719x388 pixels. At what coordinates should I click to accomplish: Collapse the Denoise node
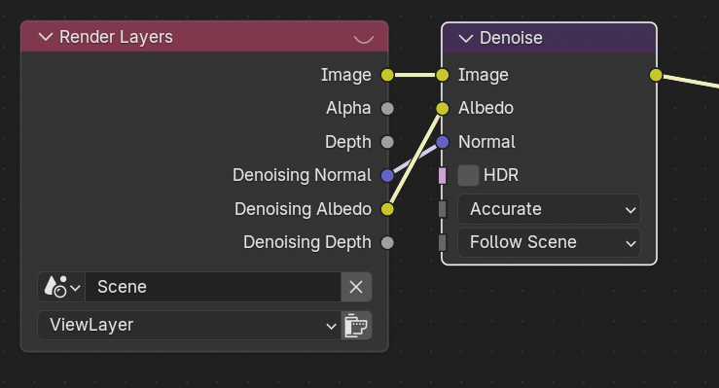pyautogui.click(x=466, y=39)
